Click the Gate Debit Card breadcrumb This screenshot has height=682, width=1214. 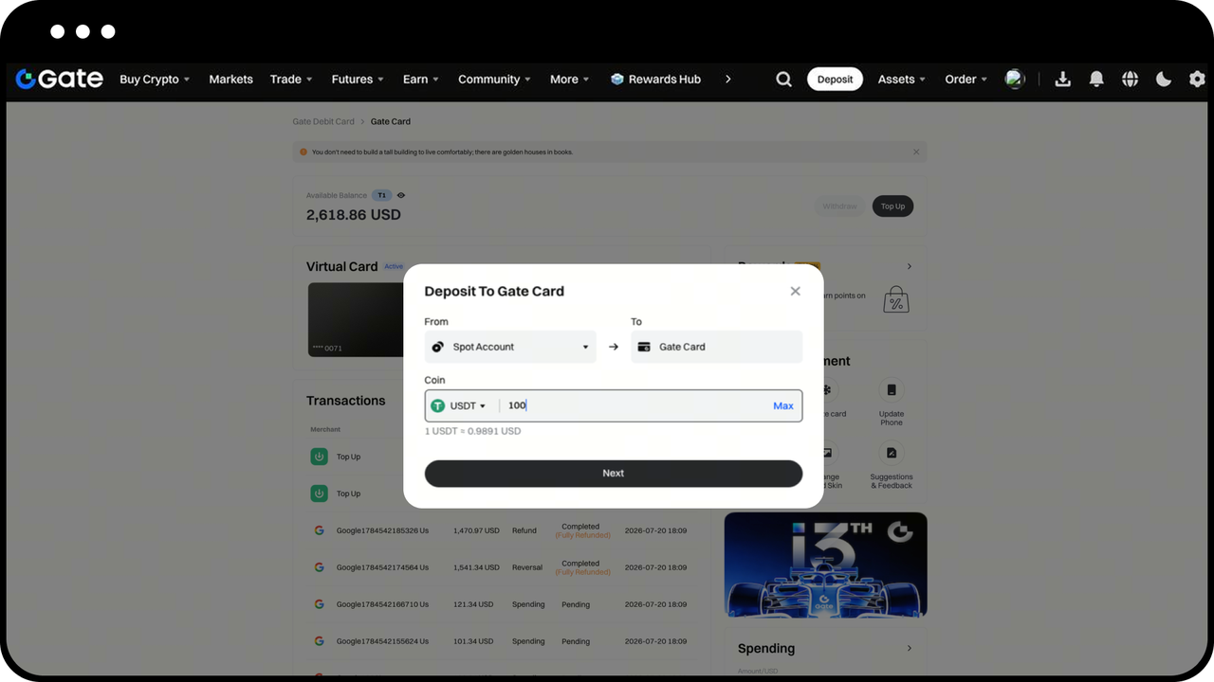323,121
